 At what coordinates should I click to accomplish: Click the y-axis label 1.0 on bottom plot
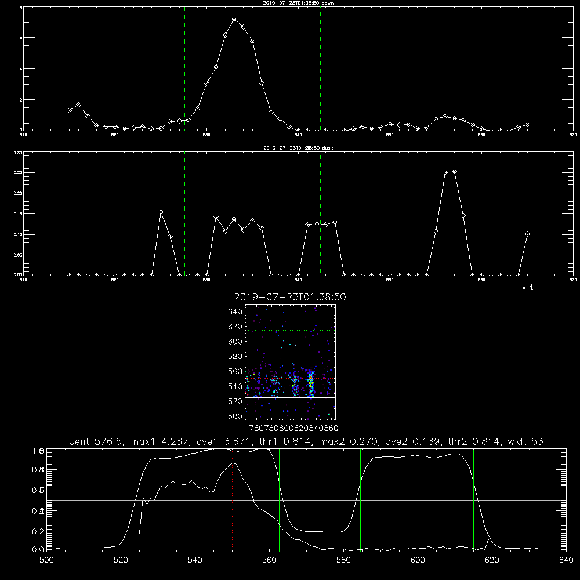[38, 451]
